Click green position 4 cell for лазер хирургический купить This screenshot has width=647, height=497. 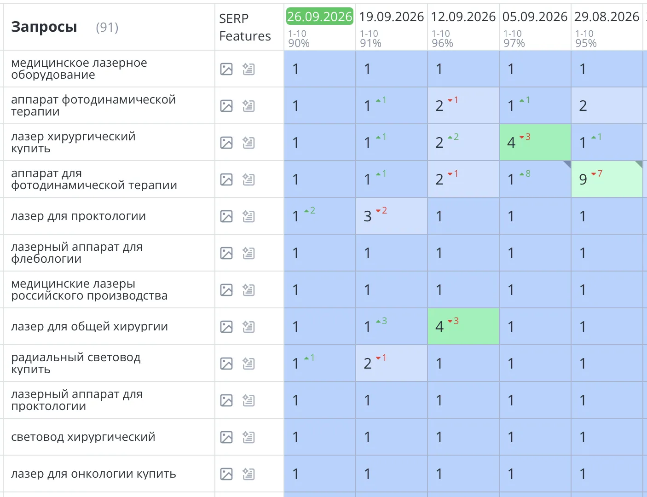point(535,143)
